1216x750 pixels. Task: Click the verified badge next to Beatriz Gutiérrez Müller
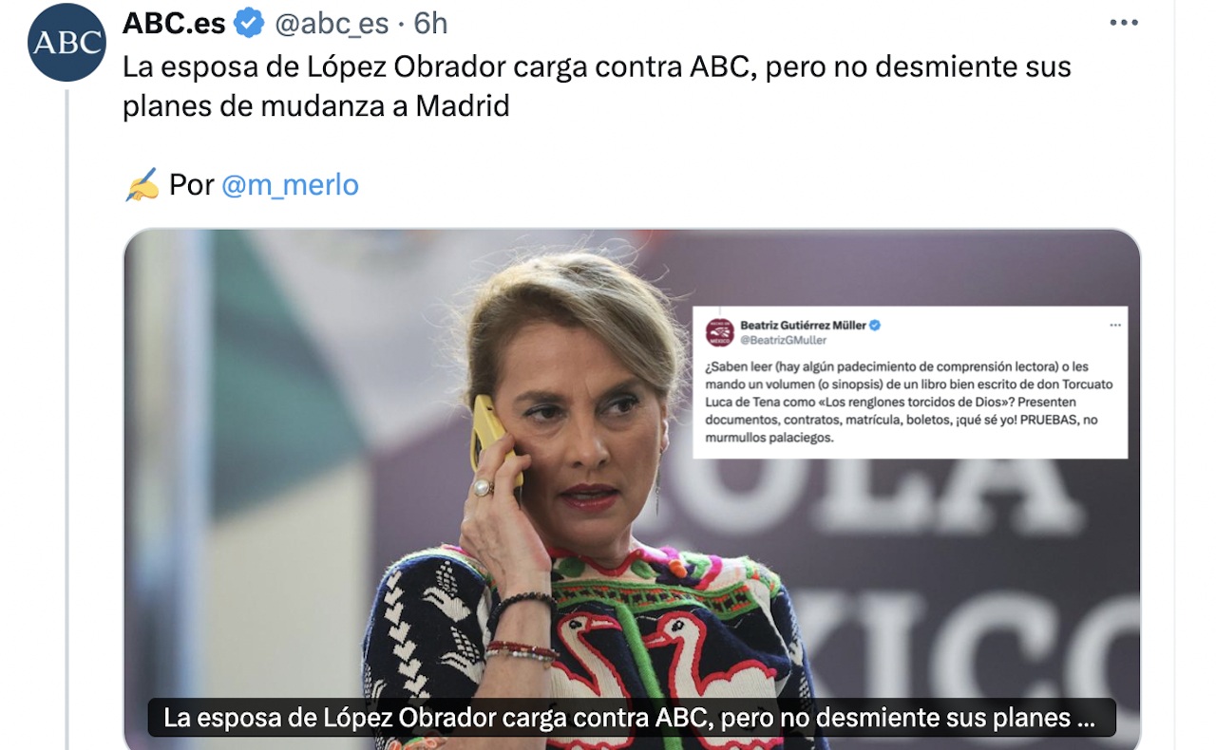coord(875,325)
